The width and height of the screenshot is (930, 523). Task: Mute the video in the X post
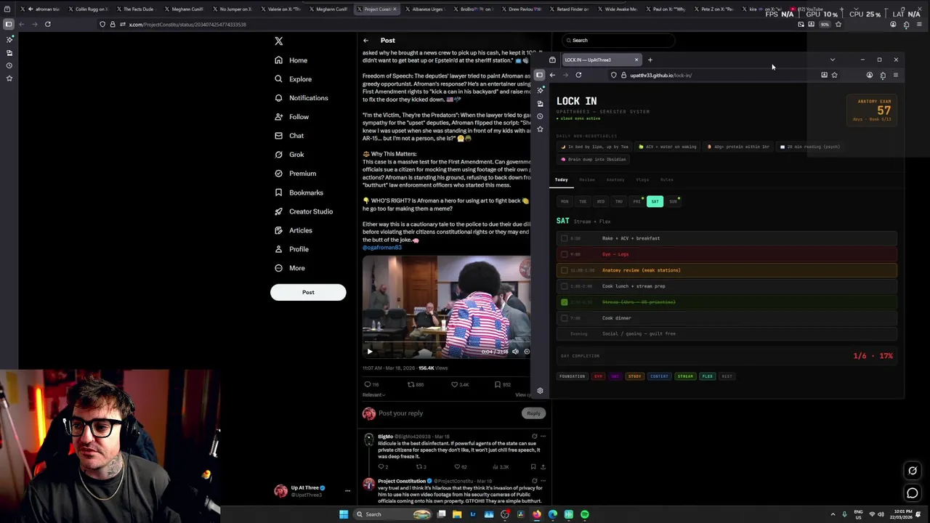point(515,352)
